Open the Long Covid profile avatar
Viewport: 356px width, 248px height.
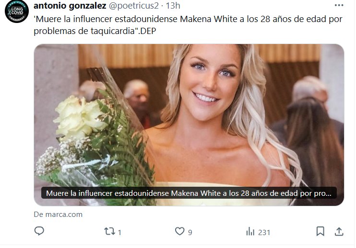(x=17, y=11)
